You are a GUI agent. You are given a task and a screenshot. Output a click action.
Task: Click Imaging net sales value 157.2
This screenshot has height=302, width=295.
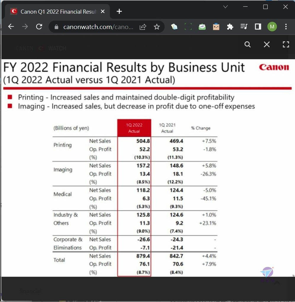[x=143, y=166]
